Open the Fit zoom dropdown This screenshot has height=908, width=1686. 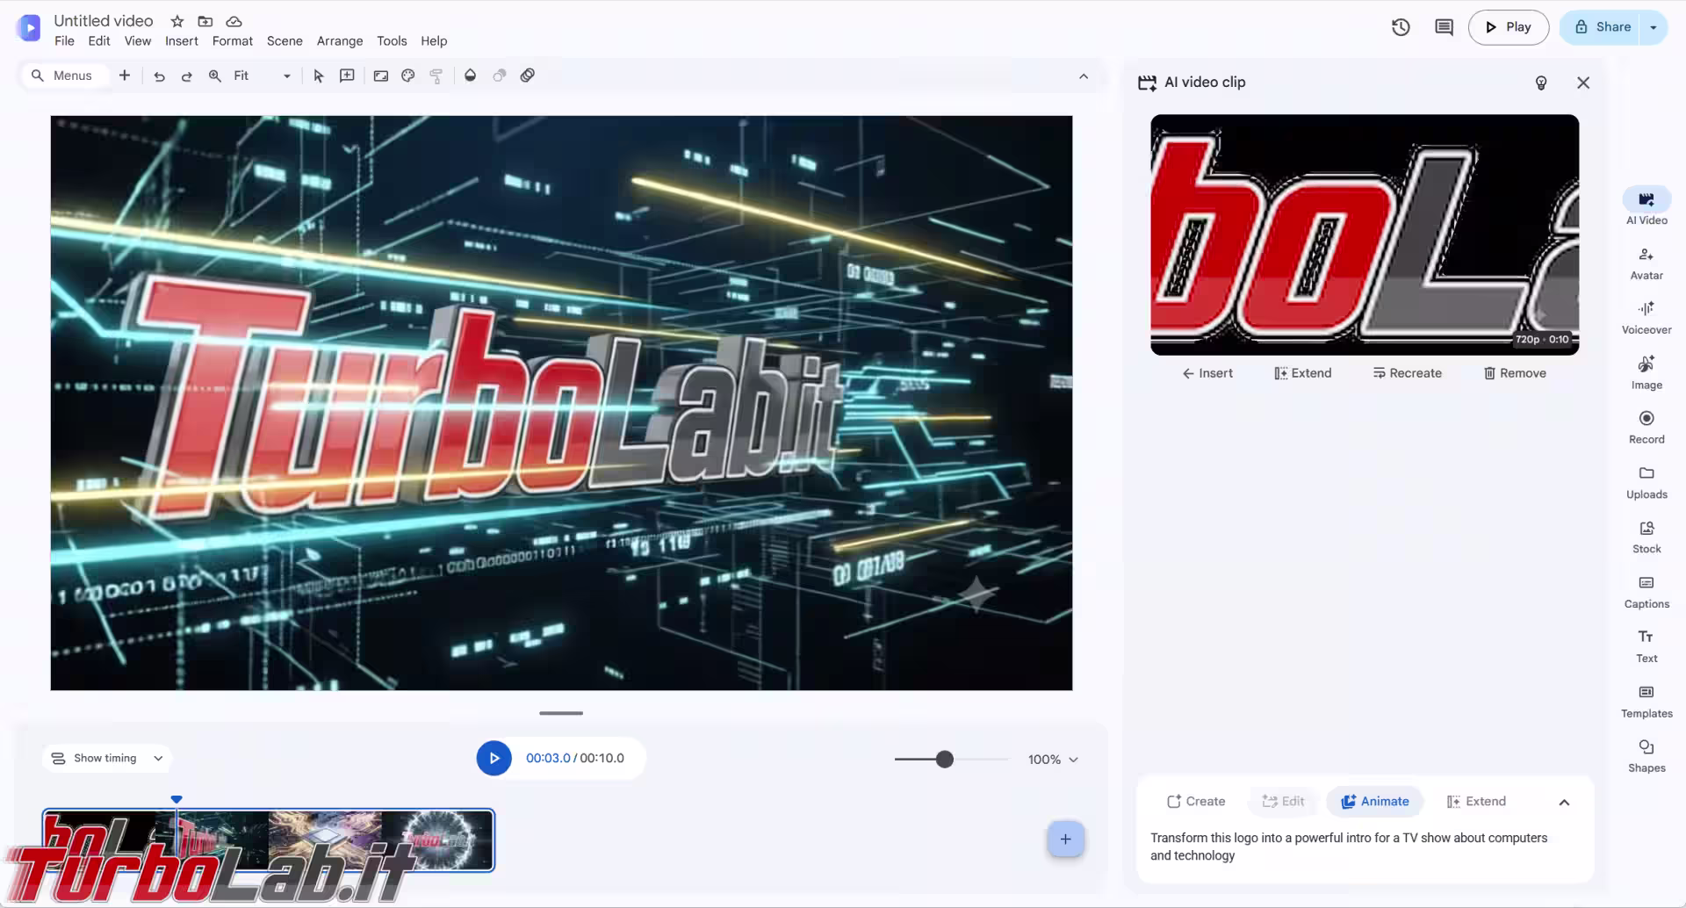pyautogui.click(x=261, y=76)
